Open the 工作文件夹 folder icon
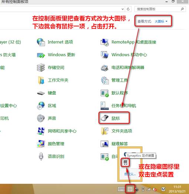 click(41, 80)
